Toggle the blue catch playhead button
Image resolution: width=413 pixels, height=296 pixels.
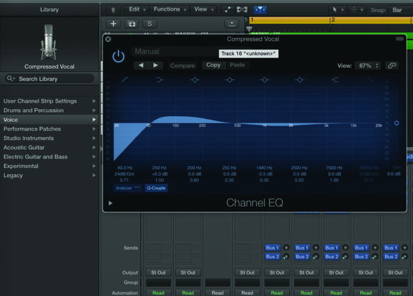point(260,10)
